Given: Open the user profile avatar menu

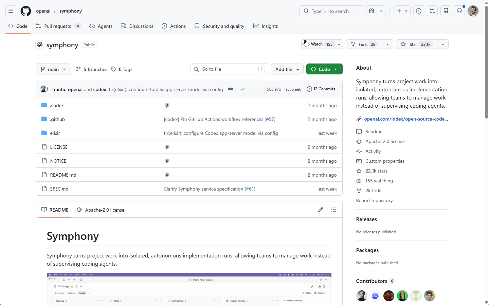Looking at the screenshot, I should click(x=473, y=11).
